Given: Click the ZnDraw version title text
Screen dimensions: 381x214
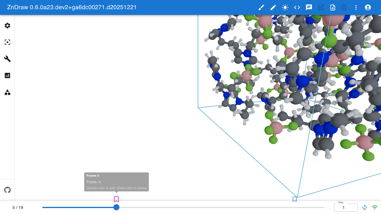Looking at the screenshot, I should click(72, 7).
